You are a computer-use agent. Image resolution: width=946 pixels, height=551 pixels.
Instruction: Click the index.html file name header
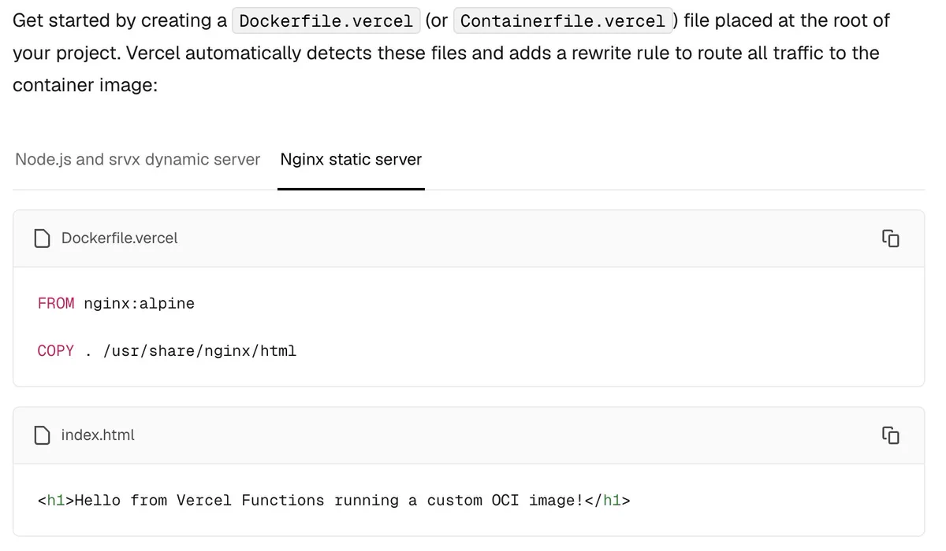pyautogui.click(x=98, y=435)
